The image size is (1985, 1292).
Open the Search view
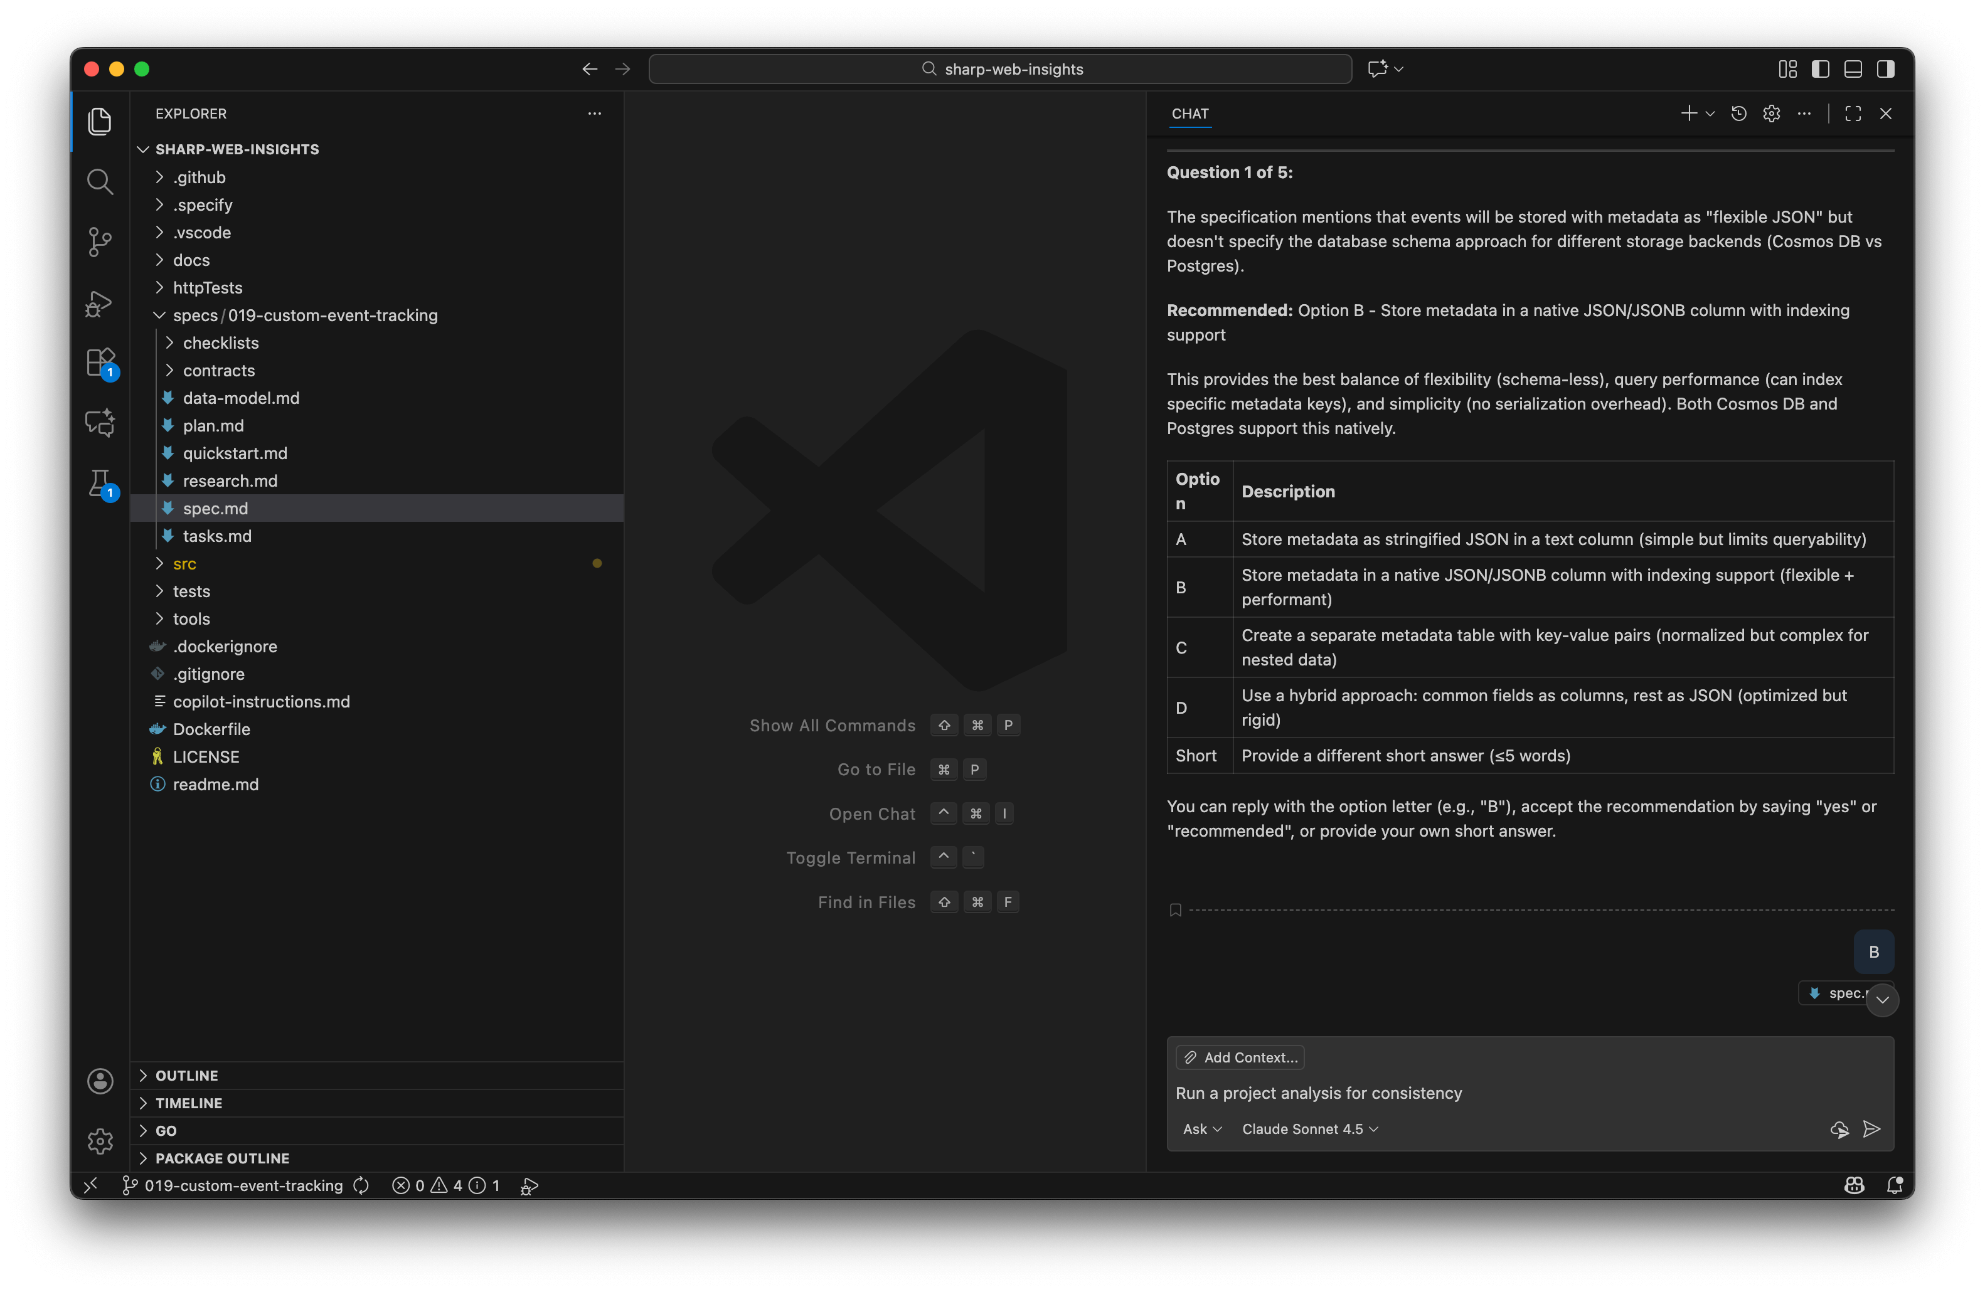pos(100,182)
